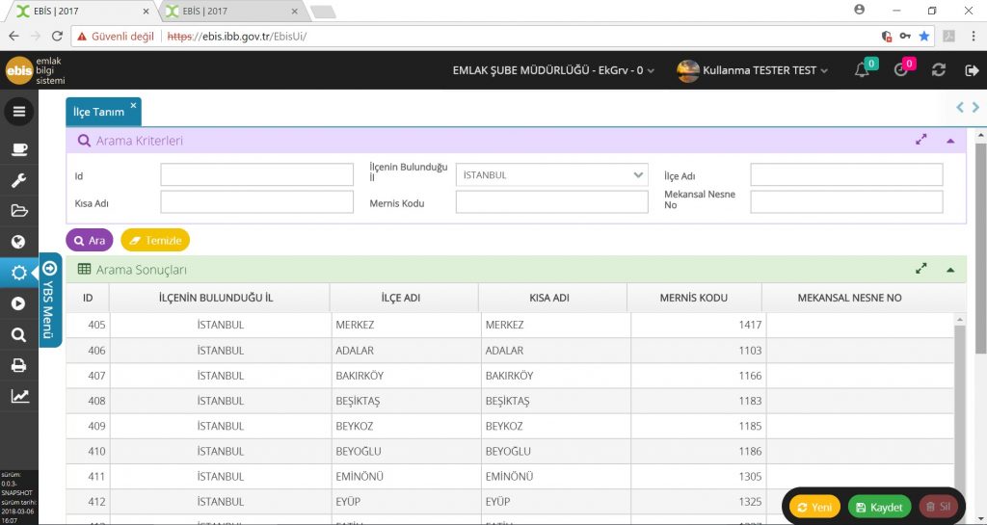Close the İlçe Tanım tab
Viewport: 987px width, 525px height.
coord(133,105)
